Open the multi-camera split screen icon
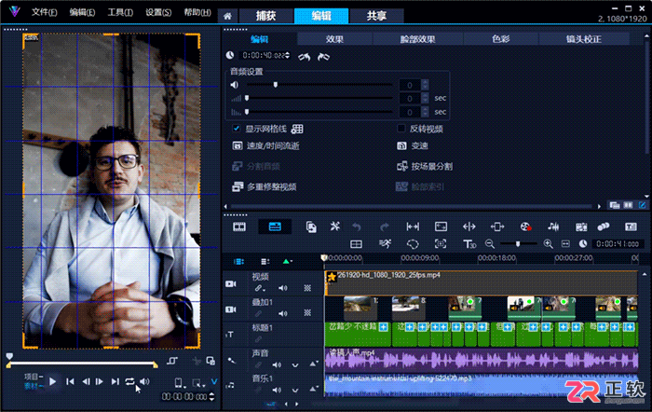 tap(356, 244)
